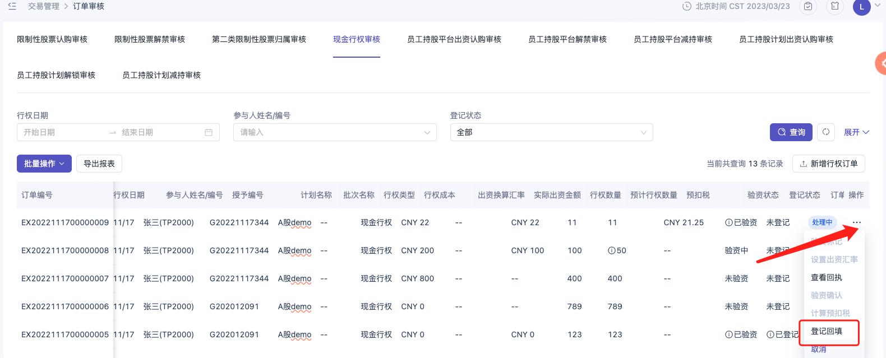The height and width of the screenshot is (358, 886).
Task: Select 计算预扣税 in the context menu
Action: coord(830,313)
